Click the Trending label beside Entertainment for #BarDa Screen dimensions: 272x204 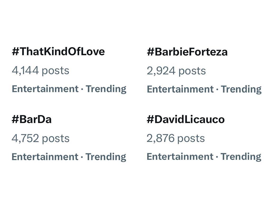click(x=106, y=157)
